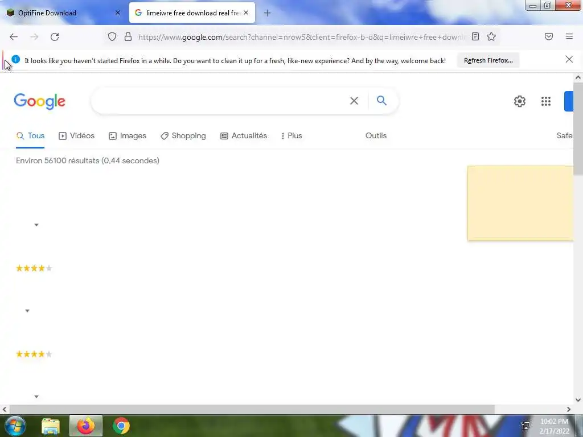The width and height of the screenshot is (583, 437).
Task: Click the horizontal scrollbar right arrow
Action: tap(569, 409)
